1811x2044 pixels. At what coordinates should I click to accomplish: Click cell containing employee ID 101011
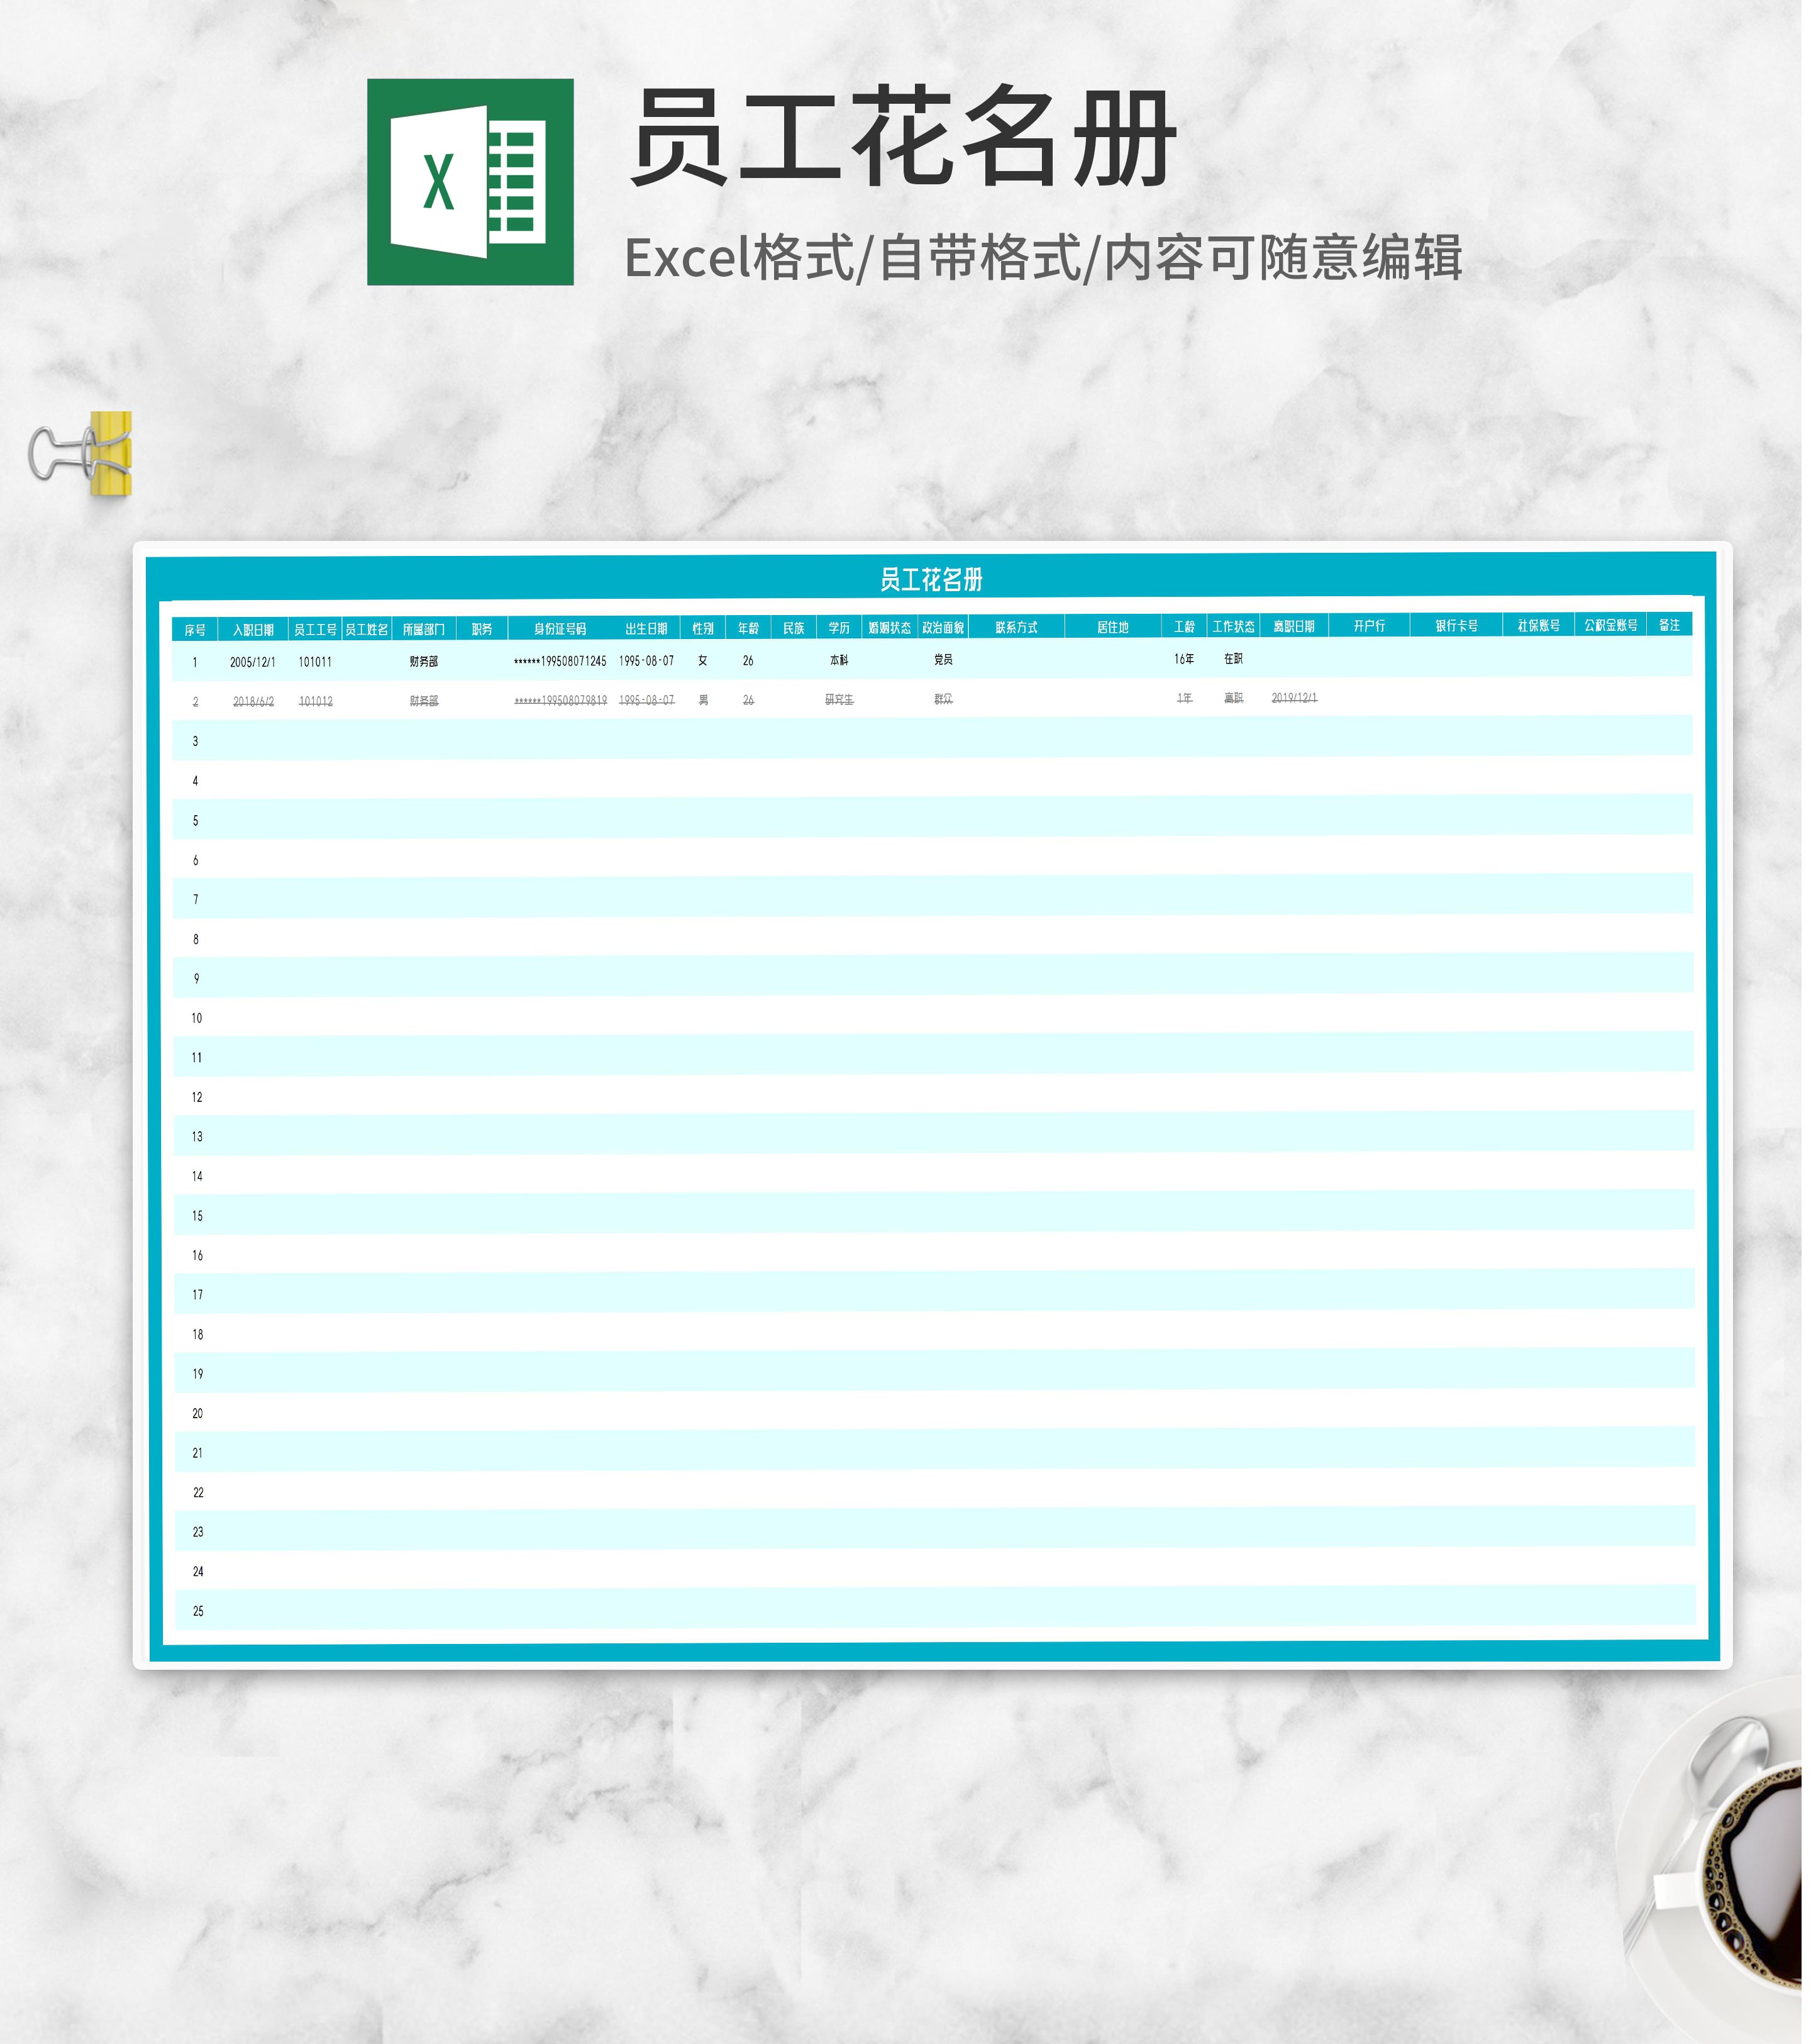coord(315,662)
